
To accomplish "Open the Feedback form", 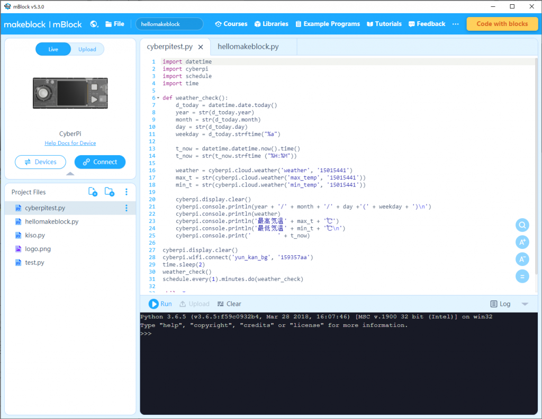I will point(427,24).
